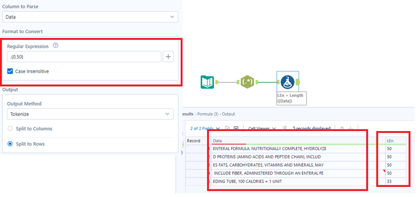Screen dimensions: 419x197
Task: Click the RegEx tool input anchor
Action: click(x=238, y=82)
